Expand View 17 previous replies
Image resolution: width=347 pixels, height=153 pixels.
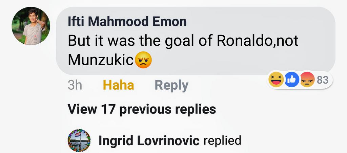coord(142,109)
